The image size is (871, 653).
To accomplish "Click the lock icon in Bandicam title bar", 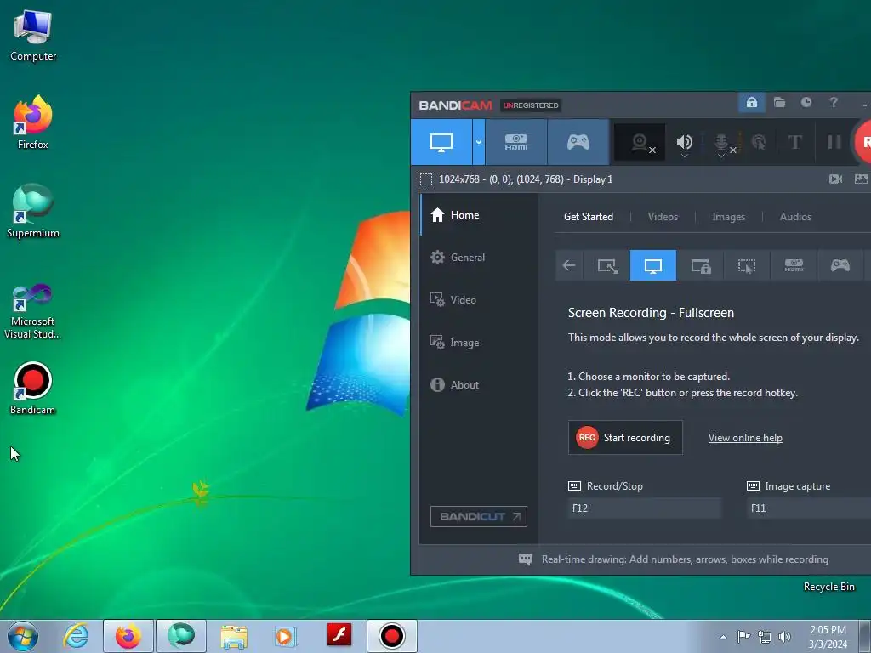I will click(752, 102).
